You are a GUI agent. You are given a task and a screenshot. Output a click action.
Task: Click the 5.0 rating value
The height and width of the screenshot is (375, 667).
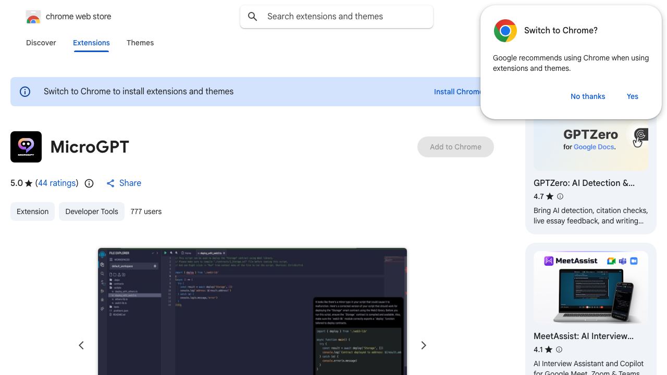coord(17,183)
